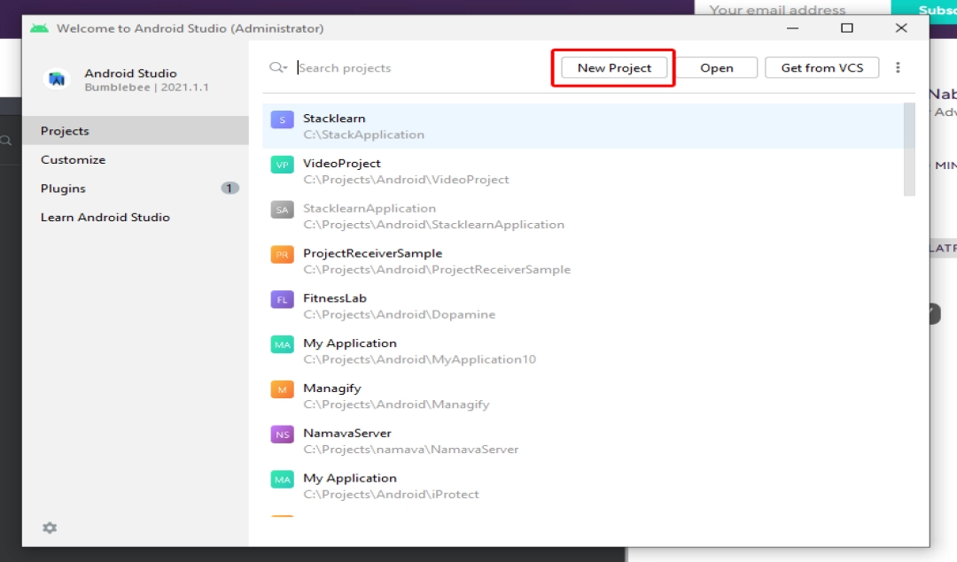
Task: Click the Managify M icon
Action: pos(282,389)
